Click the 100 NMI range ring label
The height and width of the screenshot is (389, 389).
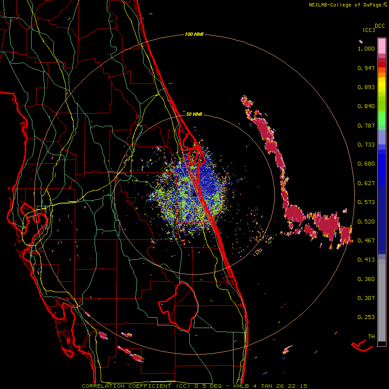pyautogui.click(x=194, y=34)
